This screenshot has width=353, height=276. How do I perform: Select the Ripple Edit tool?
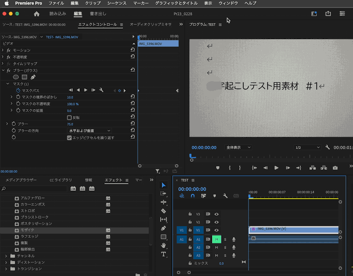[163, 202]
